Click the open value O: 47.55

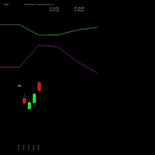pos(54,11)
